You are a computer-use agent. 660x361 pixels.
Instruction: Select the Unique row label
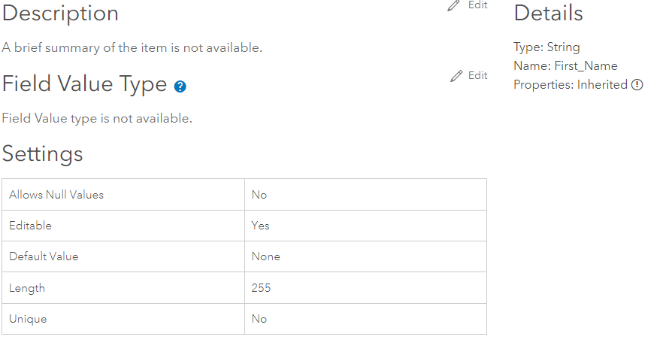[x=28, y=319]
